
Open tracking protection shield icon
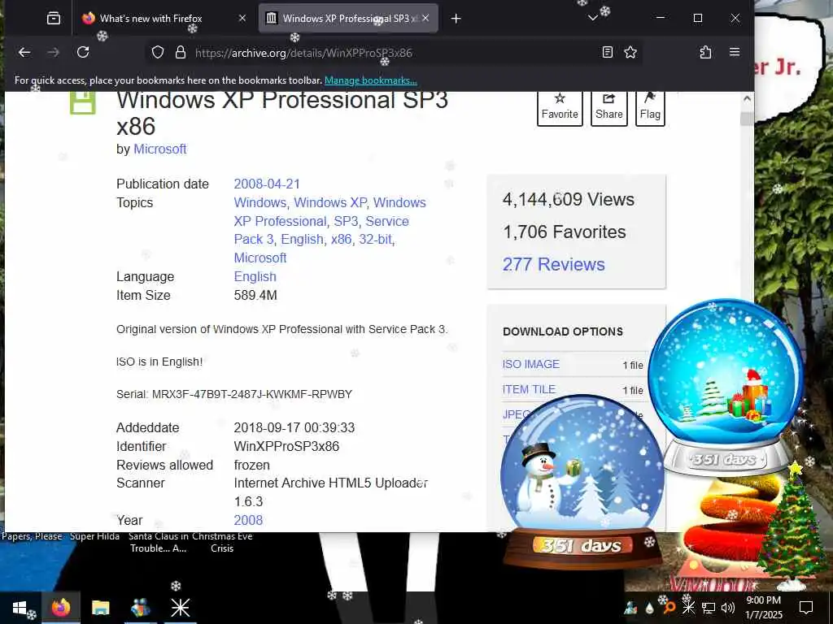tap(158, 53)
